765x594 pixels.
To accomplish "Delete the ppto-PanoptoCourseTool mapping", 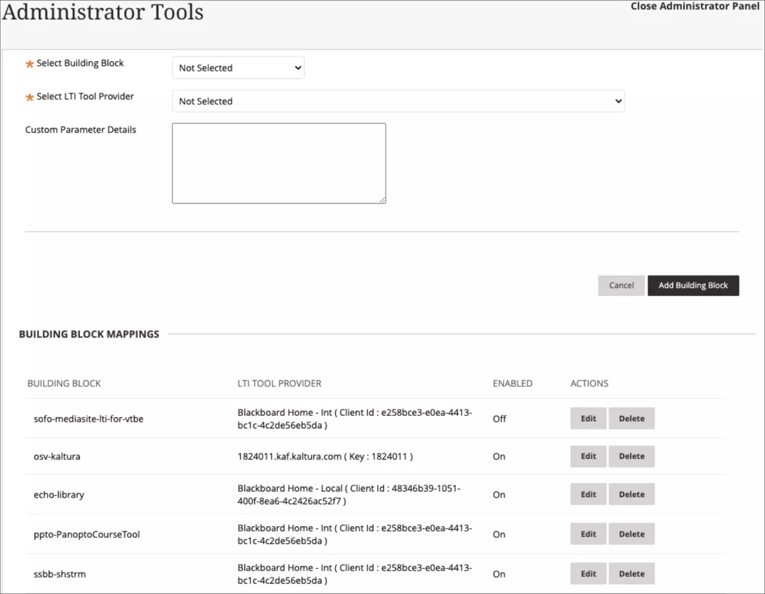I will [631, 534].
